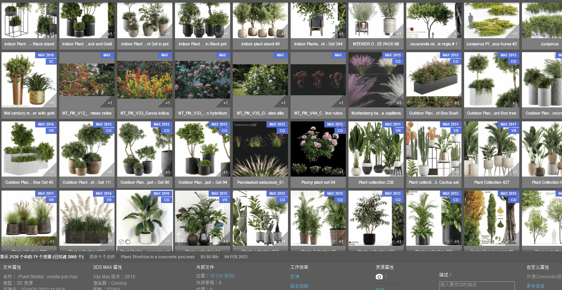Click the 位图 15 (15 找到) link
Image resolution: width=562 pixels, height=290 pixels.
(222, 276)
